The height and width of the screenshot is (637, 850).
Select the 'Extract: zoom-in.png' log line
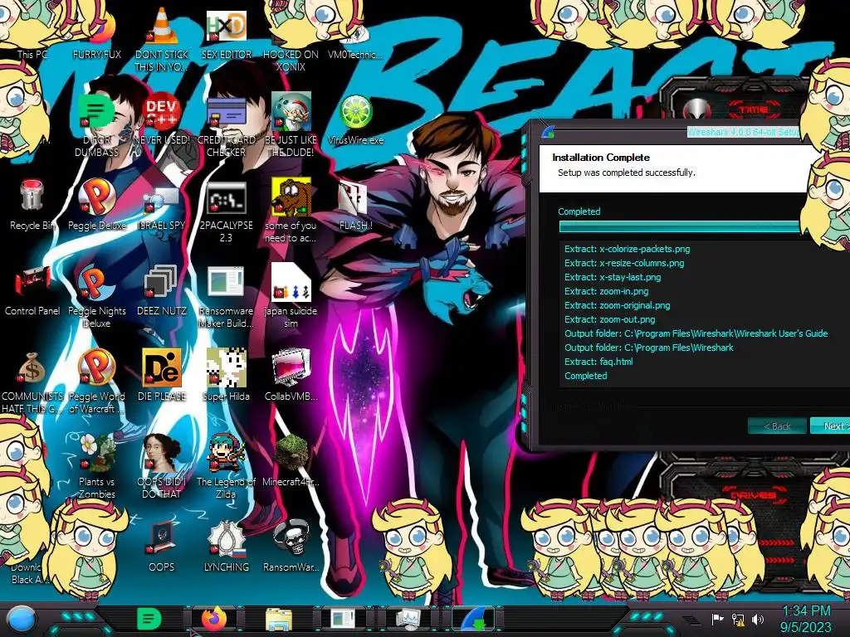(x=607, y=291)
